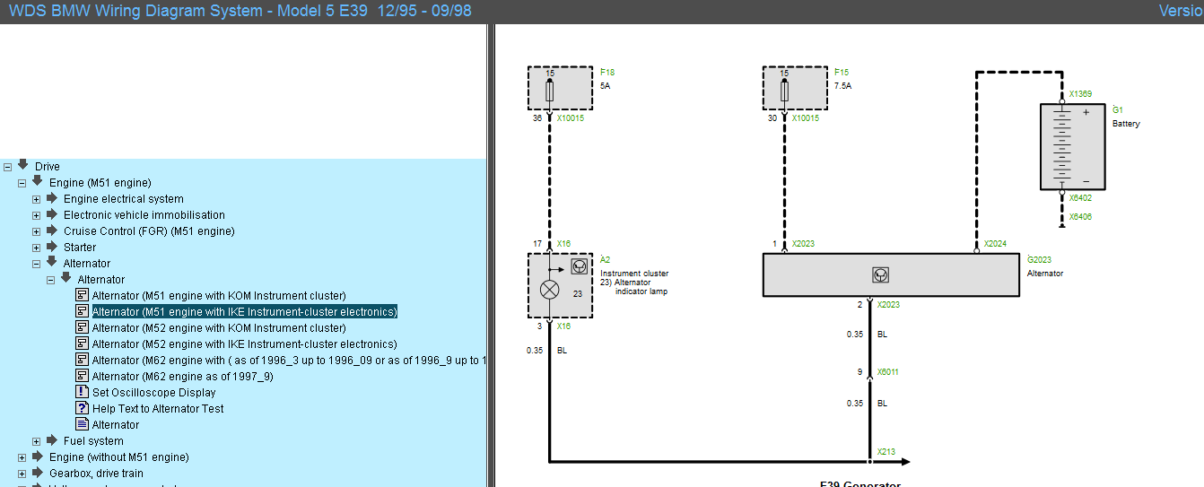Click diagram icon for M52 IKE alternator
Image resolution: width=1204 pixels, height=487 pixels.
tap(83, 344)
